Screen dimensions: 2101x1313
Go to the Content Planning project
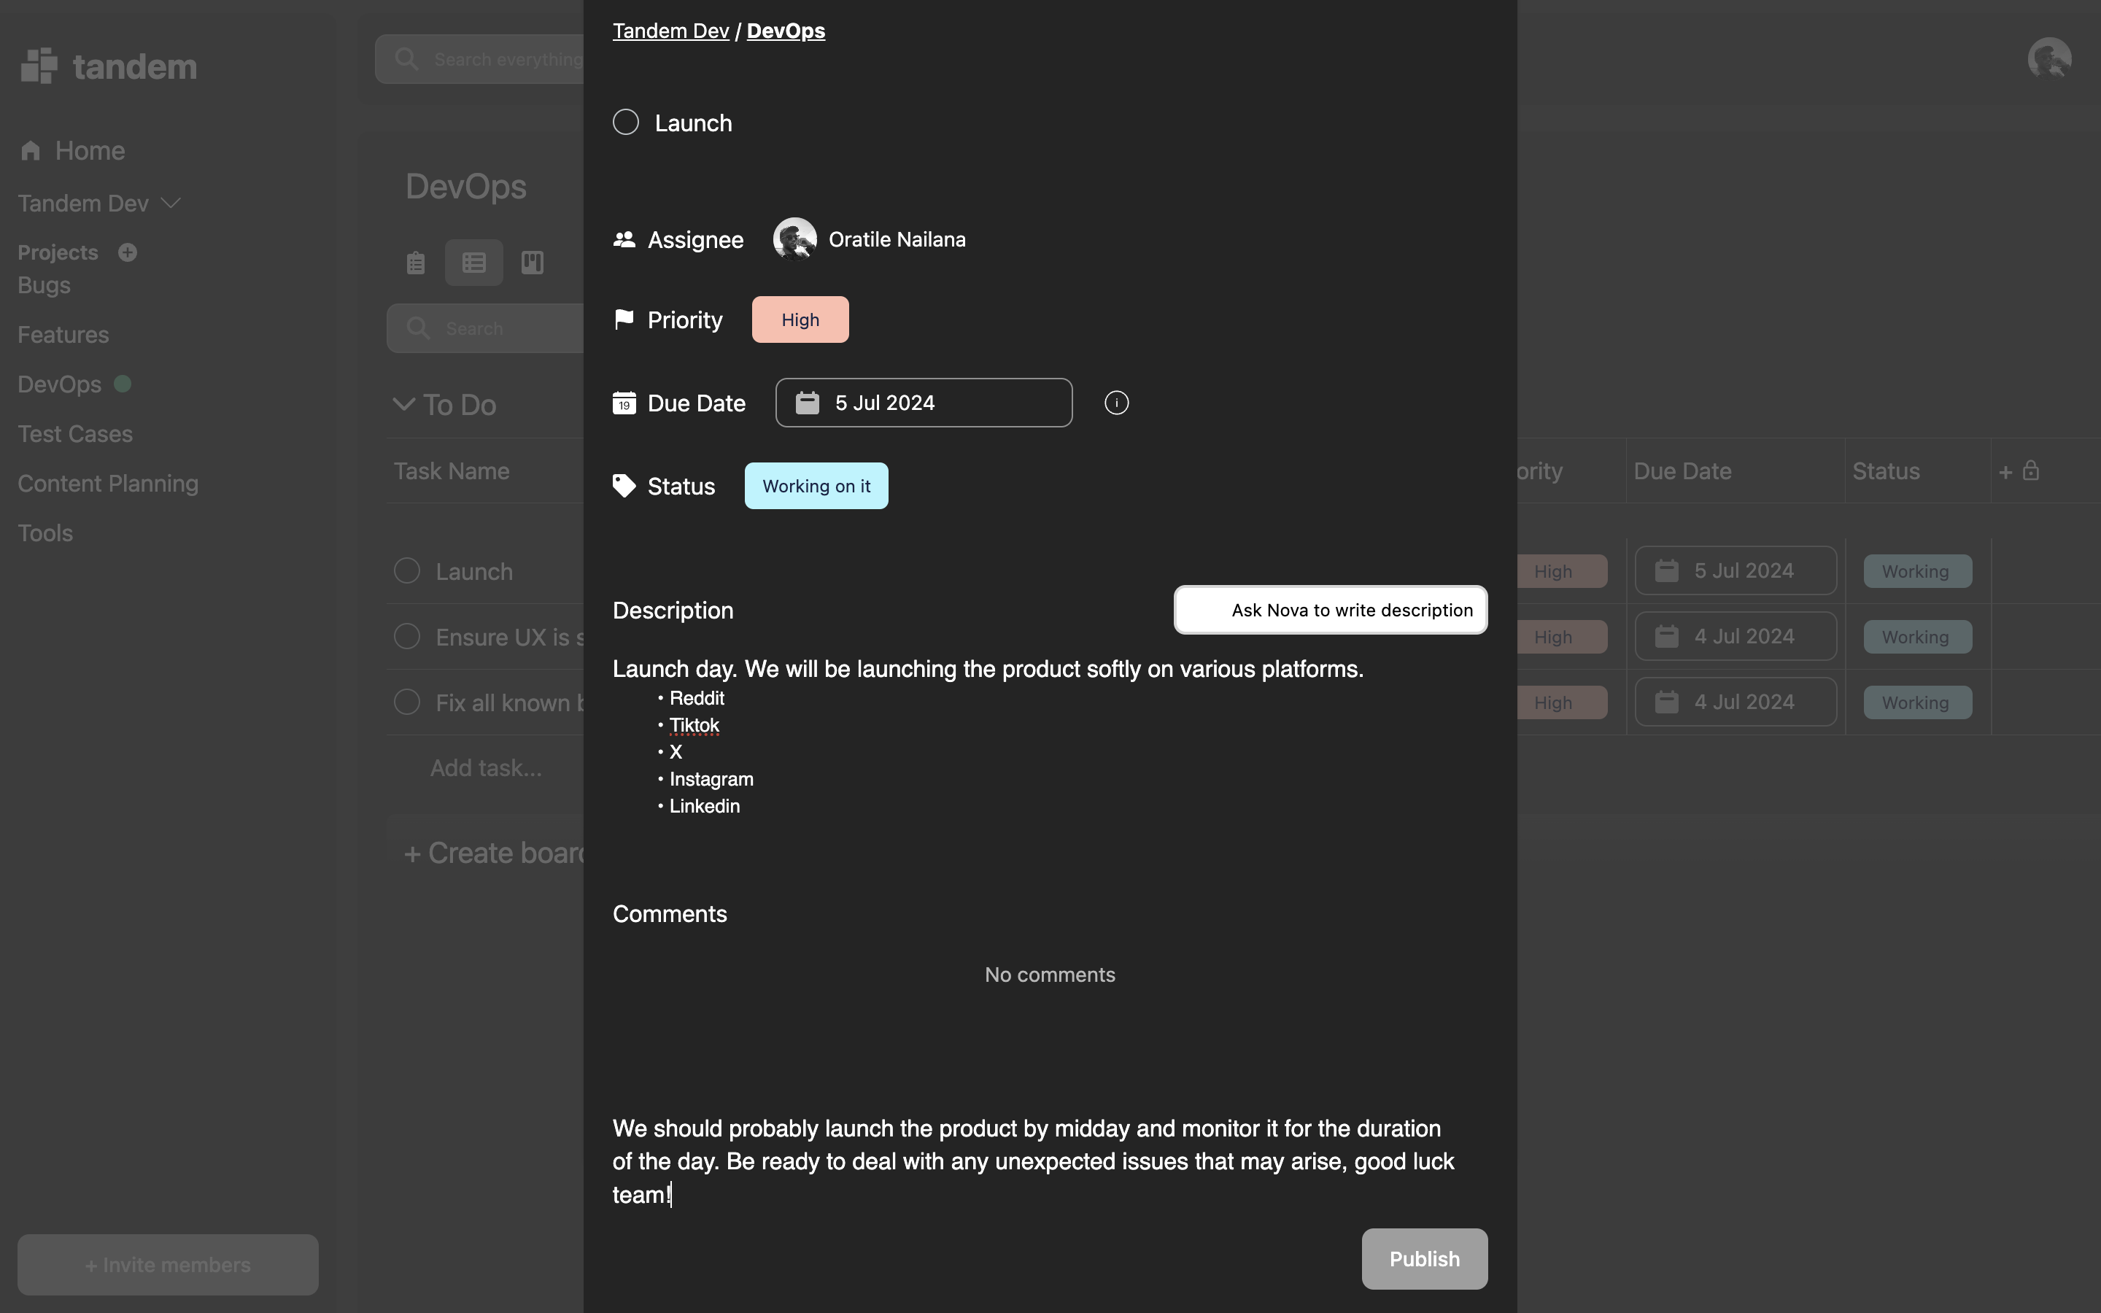pyautogui.click(x=108, y=484)
